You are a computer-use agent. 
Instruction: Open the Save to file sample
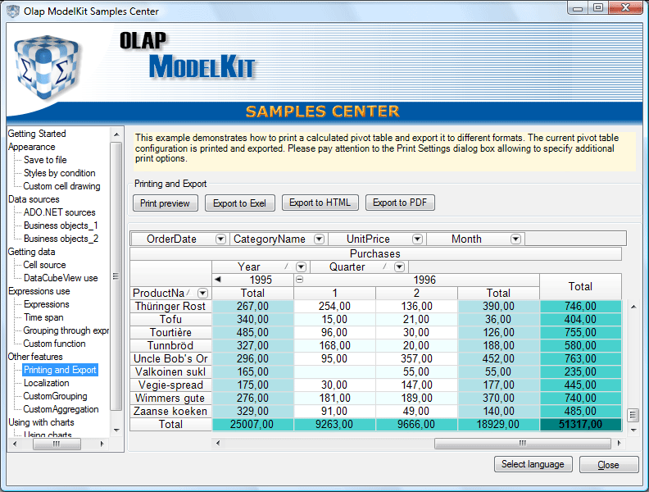(x=45, y=160)
